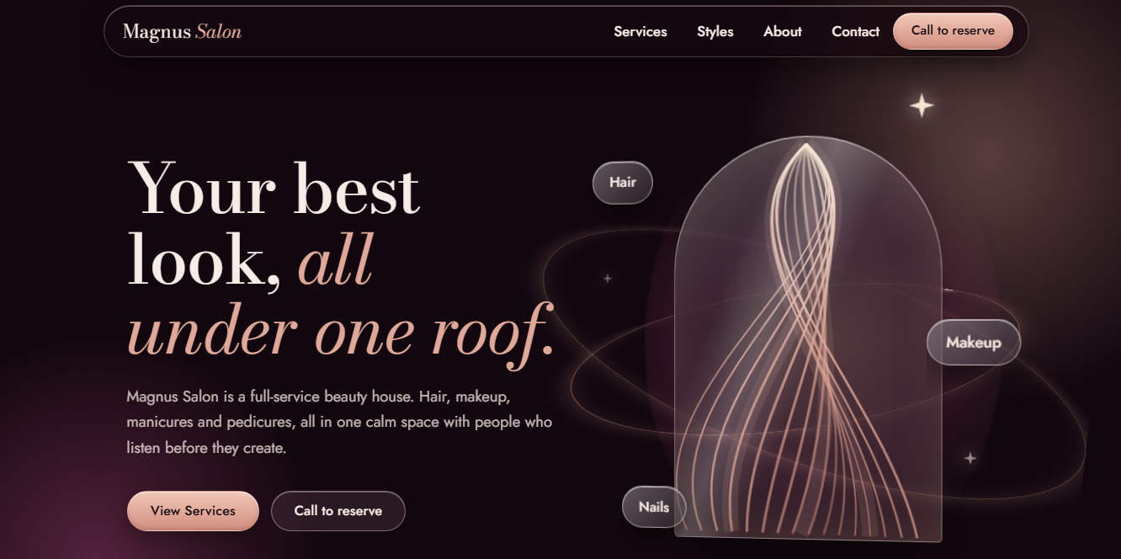
Task: Click the View Services button
Action: click(193, 511)
